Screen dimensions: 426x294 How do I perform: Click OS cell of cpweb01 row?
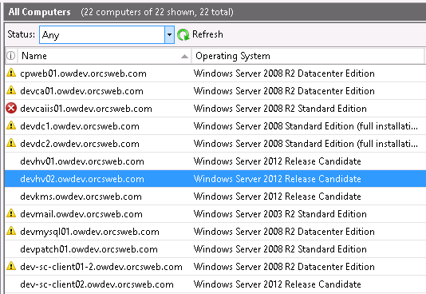pos(284,73)
